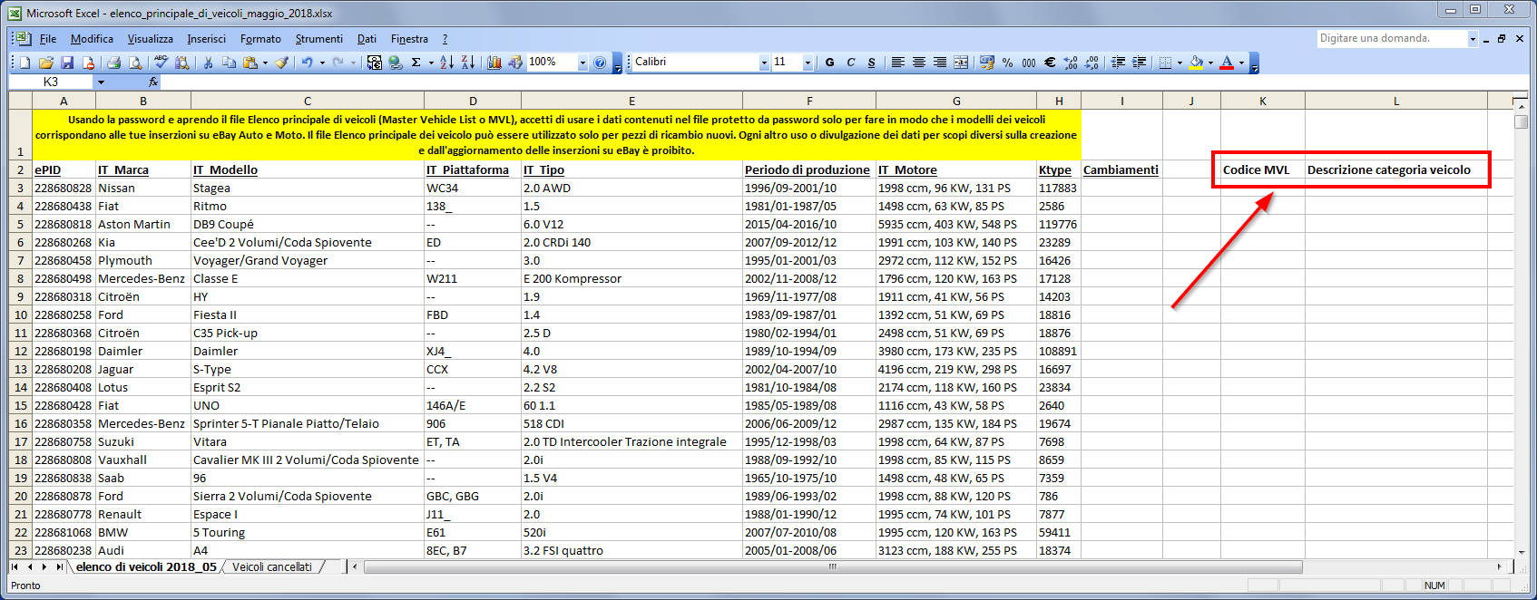
Task: Launch the Chart Wizard
Action: (x=494, y=63)
